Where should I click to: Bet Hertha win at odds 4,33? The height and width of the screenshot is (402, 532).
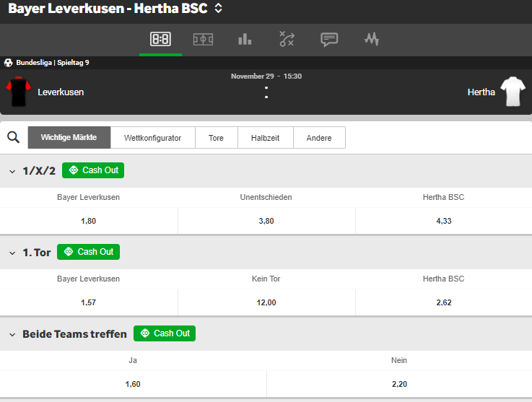444,221
